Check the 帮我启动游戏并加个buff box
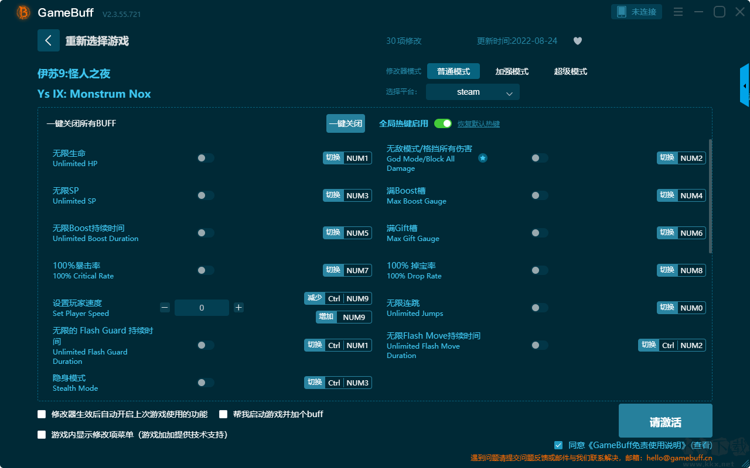 223,414
